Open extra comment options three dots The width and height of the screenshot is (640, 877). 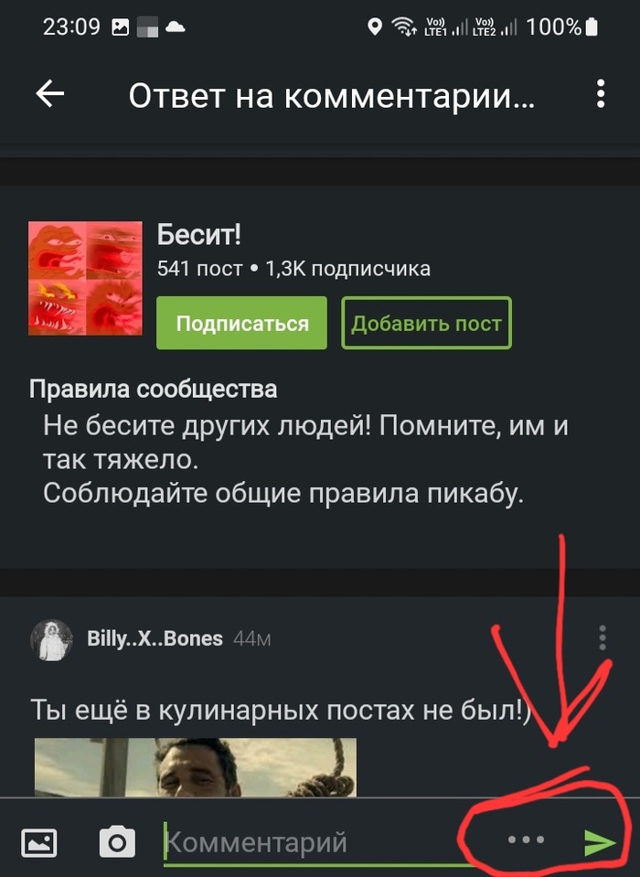pyautogui.click(x=526, y=840)
